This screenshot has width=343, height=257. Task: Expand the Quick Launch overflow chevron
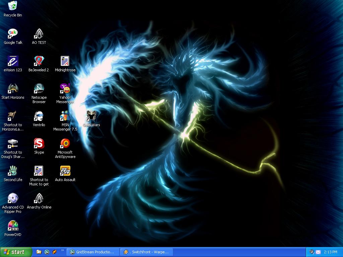pos(62,250)
